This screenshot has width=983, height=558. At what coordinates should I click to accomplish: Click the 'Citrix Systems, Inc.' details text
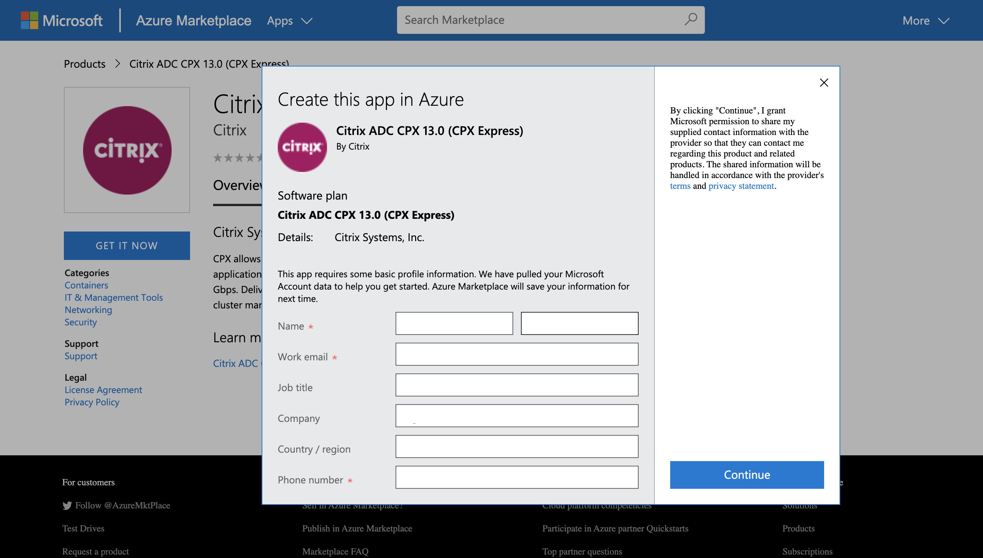click(379, 237)
